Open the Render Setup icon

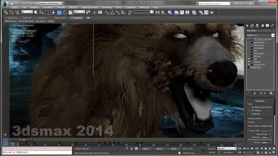coord(201,13)
